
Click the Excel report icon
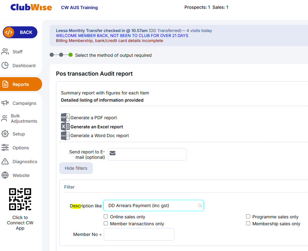click(65, 126)
